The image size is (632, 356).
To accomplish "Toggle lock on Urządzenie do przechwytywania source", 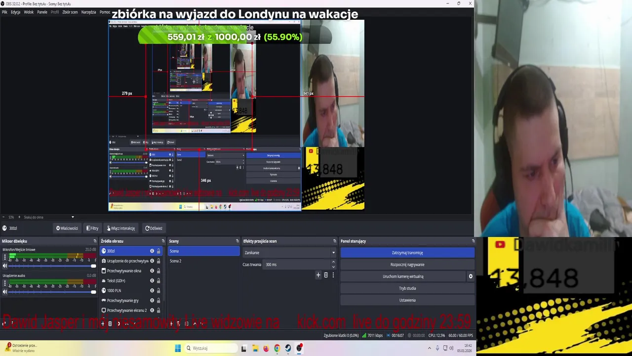I will click(158, 261).
